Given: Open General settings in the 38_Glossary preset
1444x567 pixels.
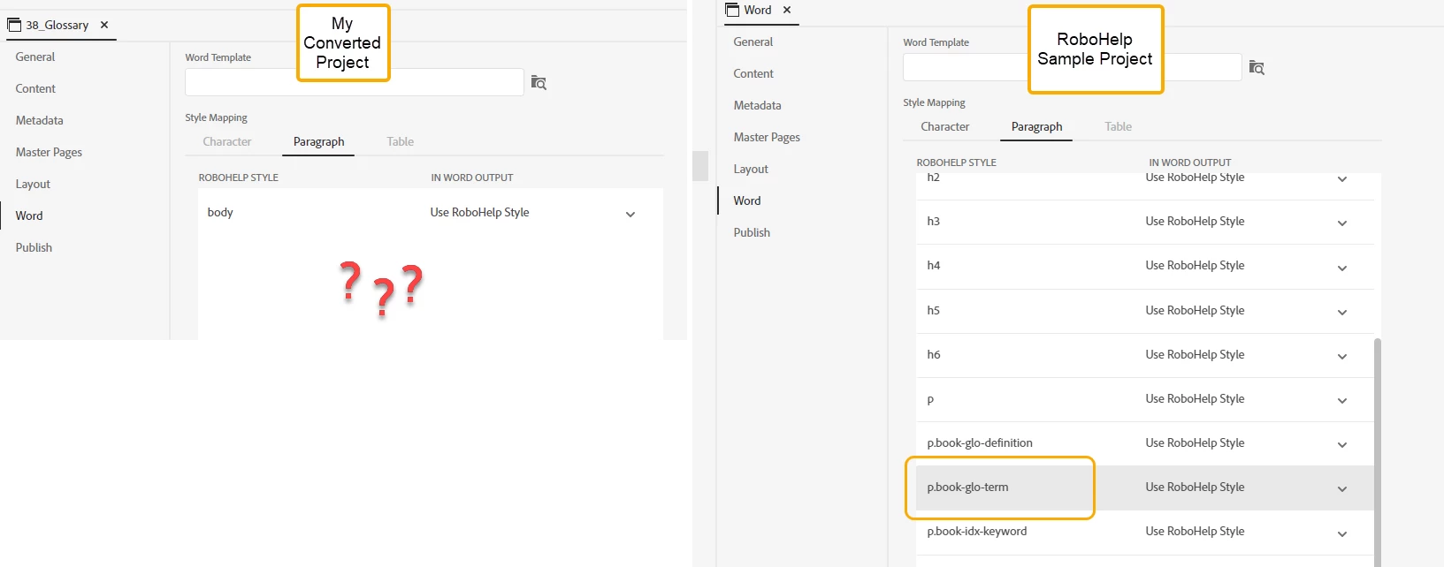Looking at the screenshot, I should point(35,57).
